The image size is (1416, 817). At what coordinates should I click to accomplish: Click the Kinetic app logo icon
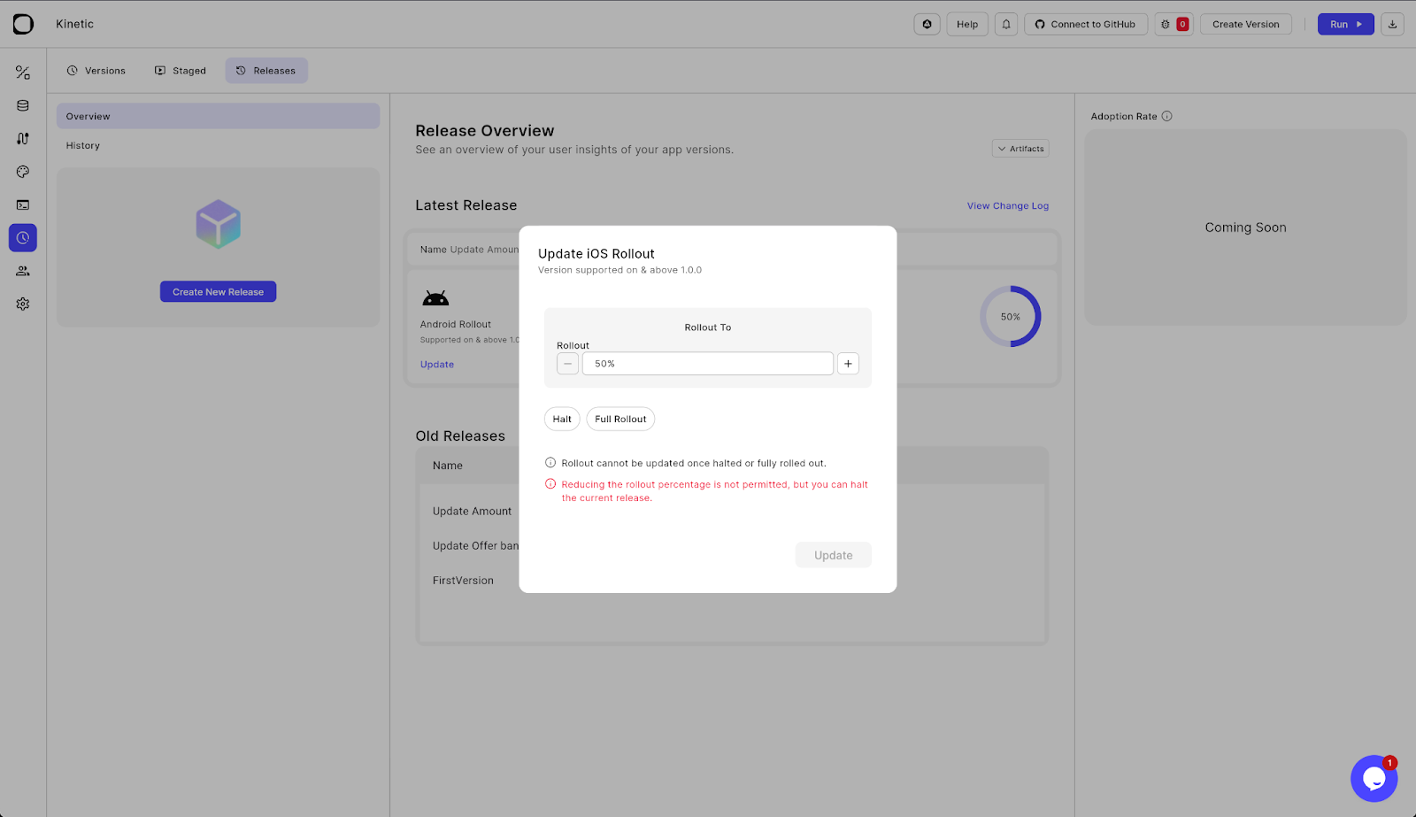[23, 24]
